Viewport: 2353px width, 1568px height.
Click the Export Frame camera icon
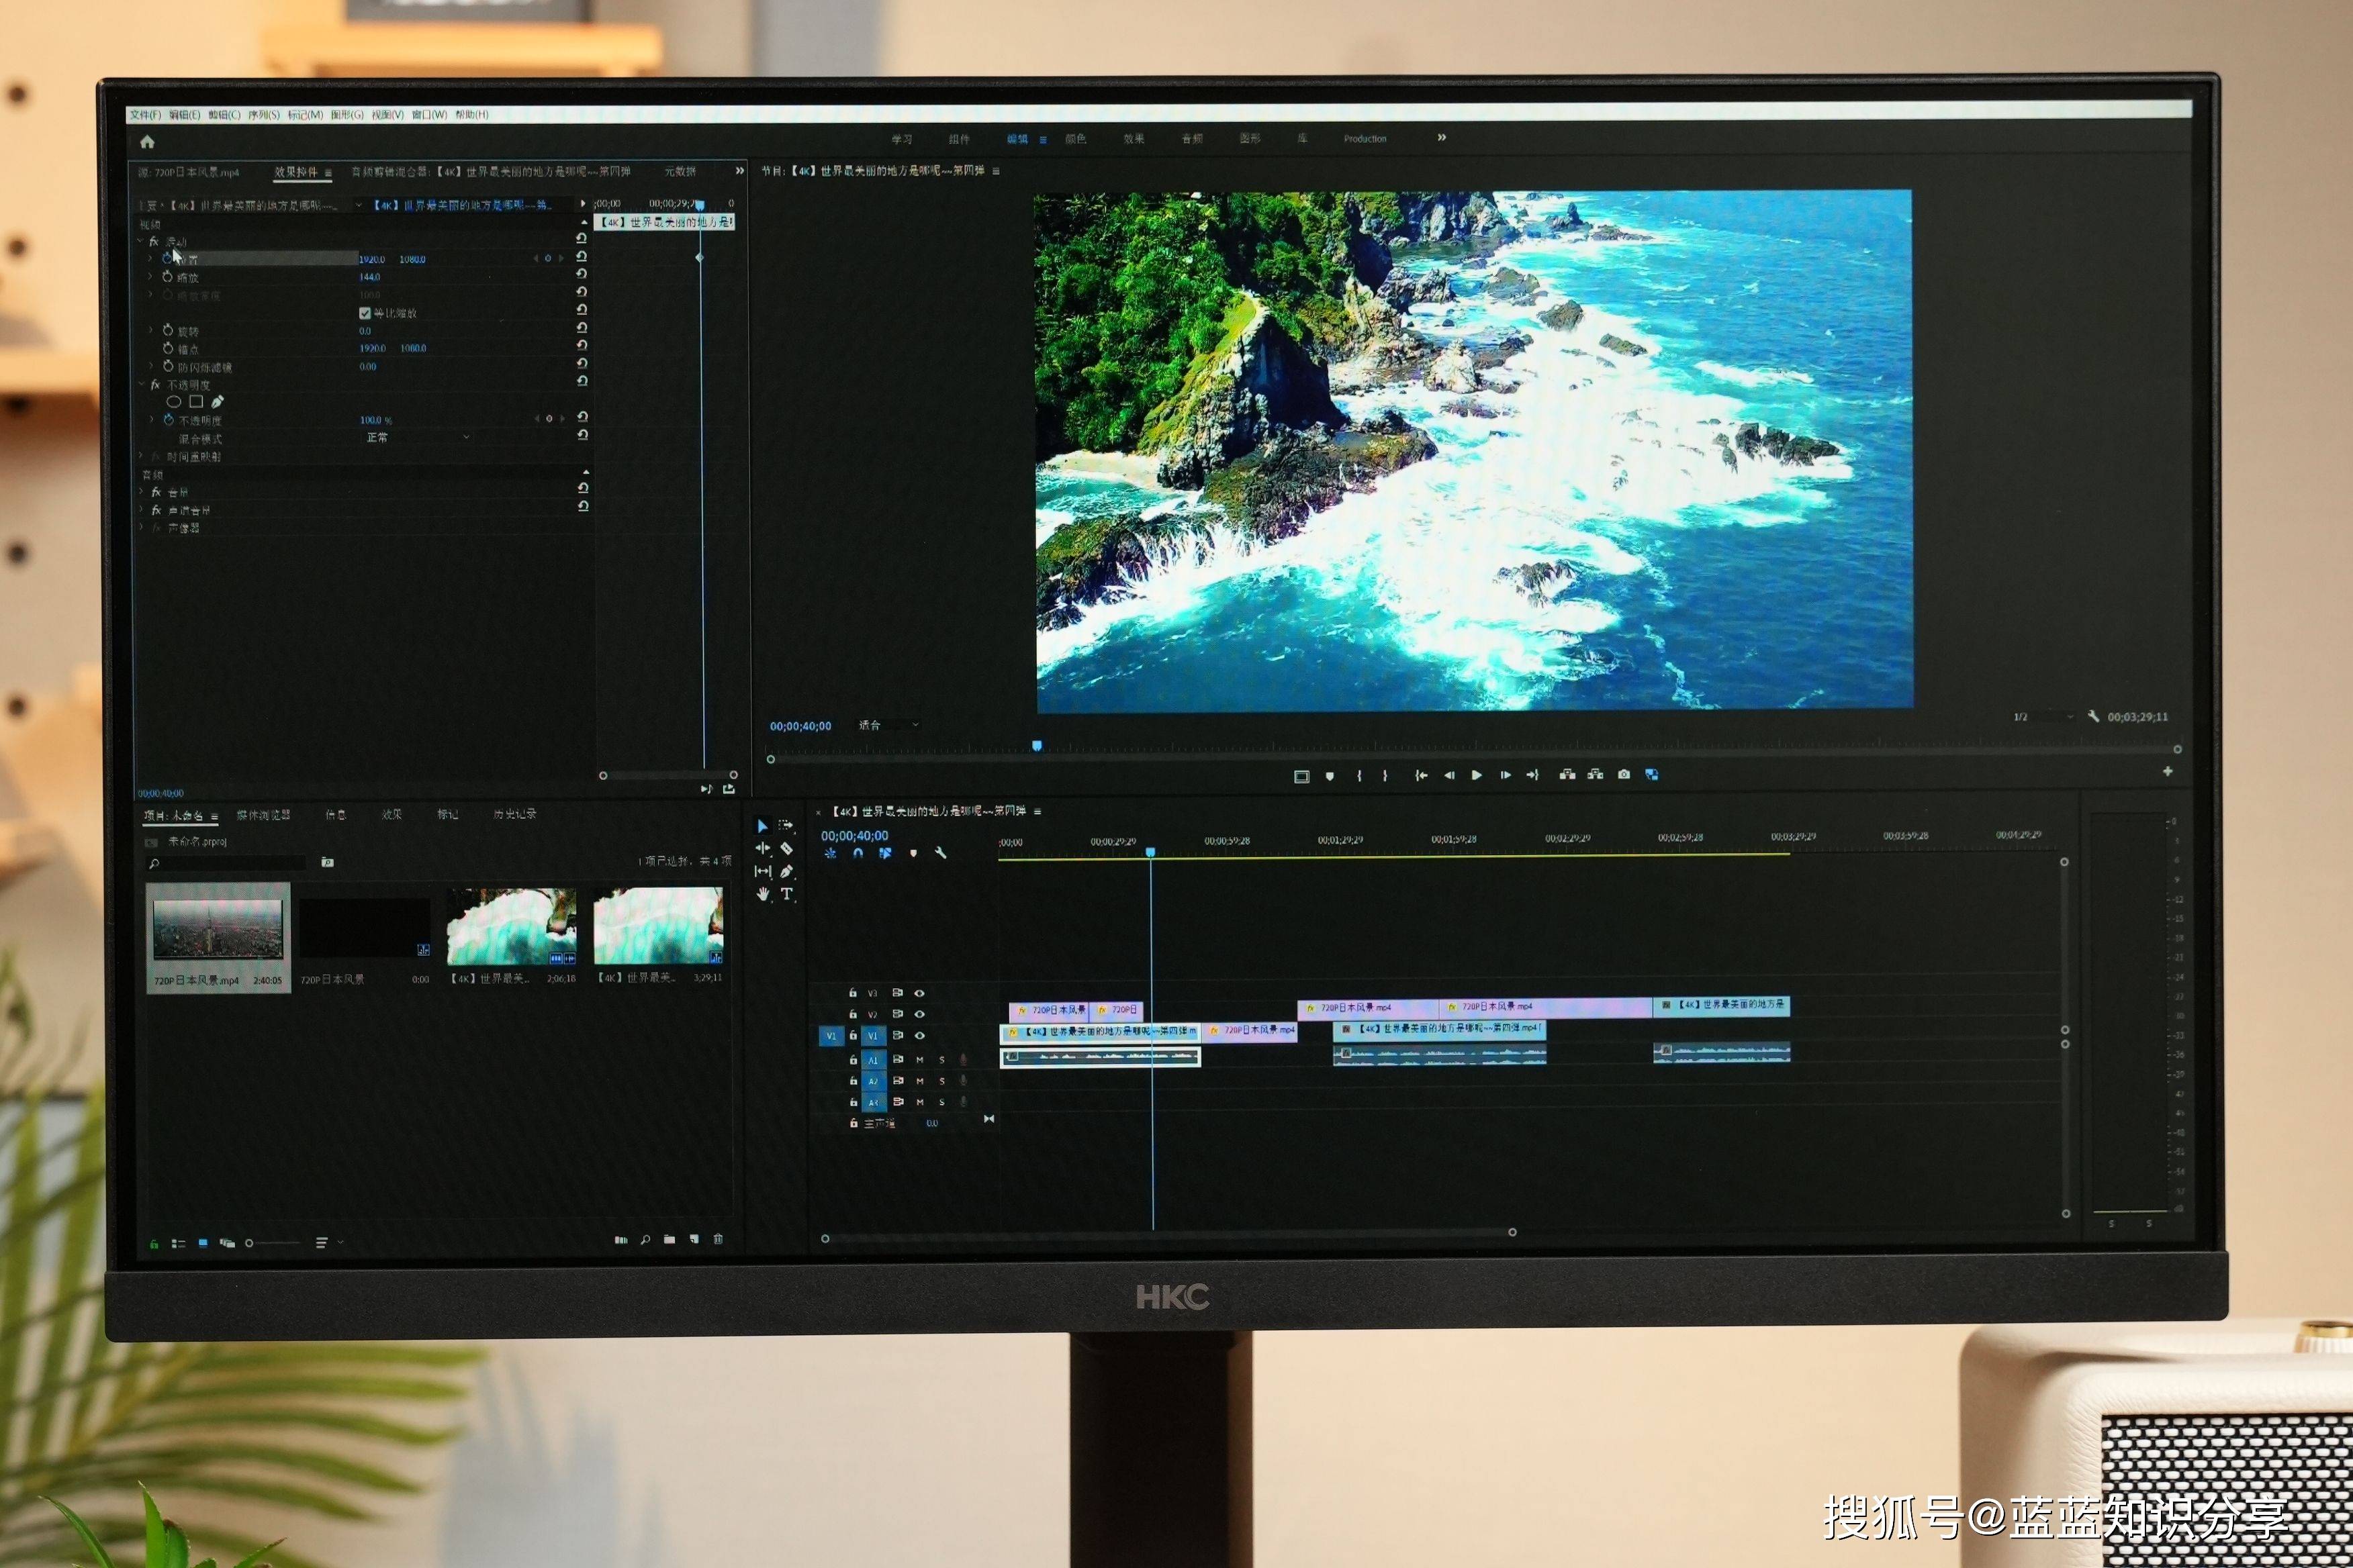pos(1624,774)
